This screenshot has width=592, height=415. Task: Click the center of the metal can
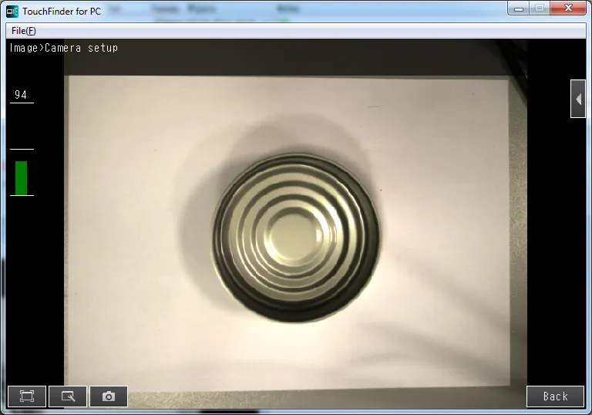tap(294, 235)
